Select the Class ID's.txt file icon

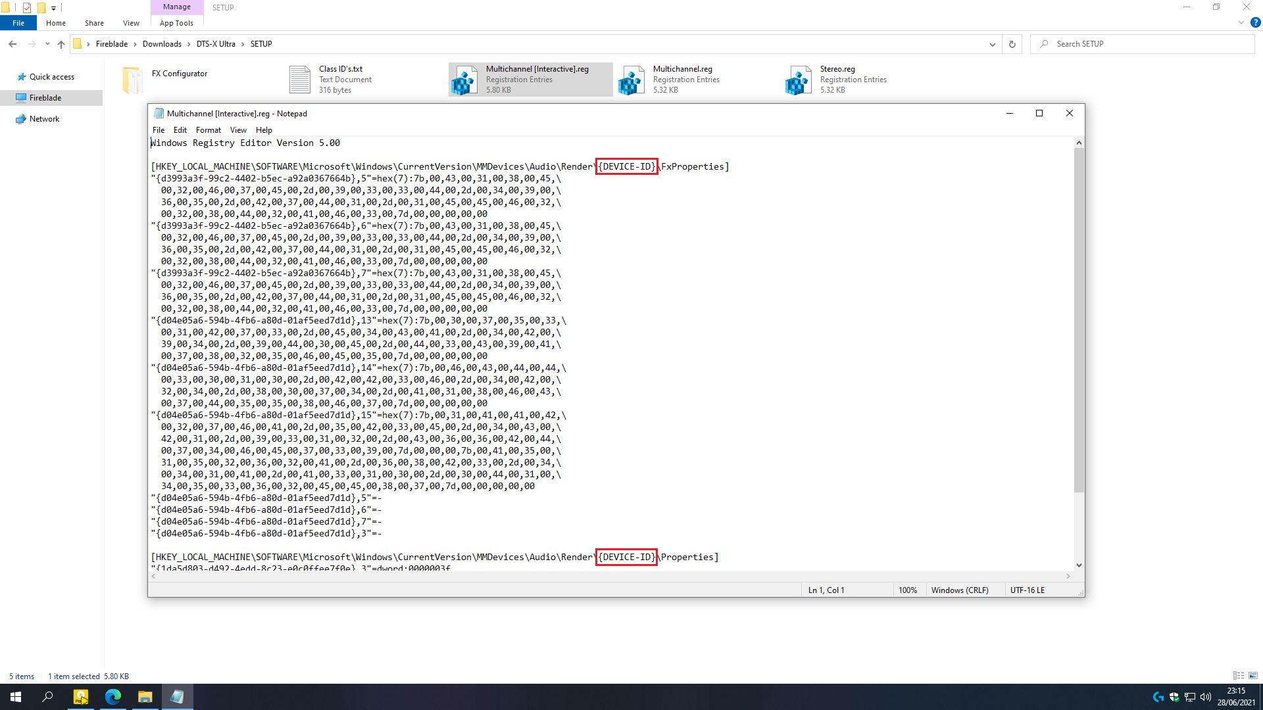point(300,80)
